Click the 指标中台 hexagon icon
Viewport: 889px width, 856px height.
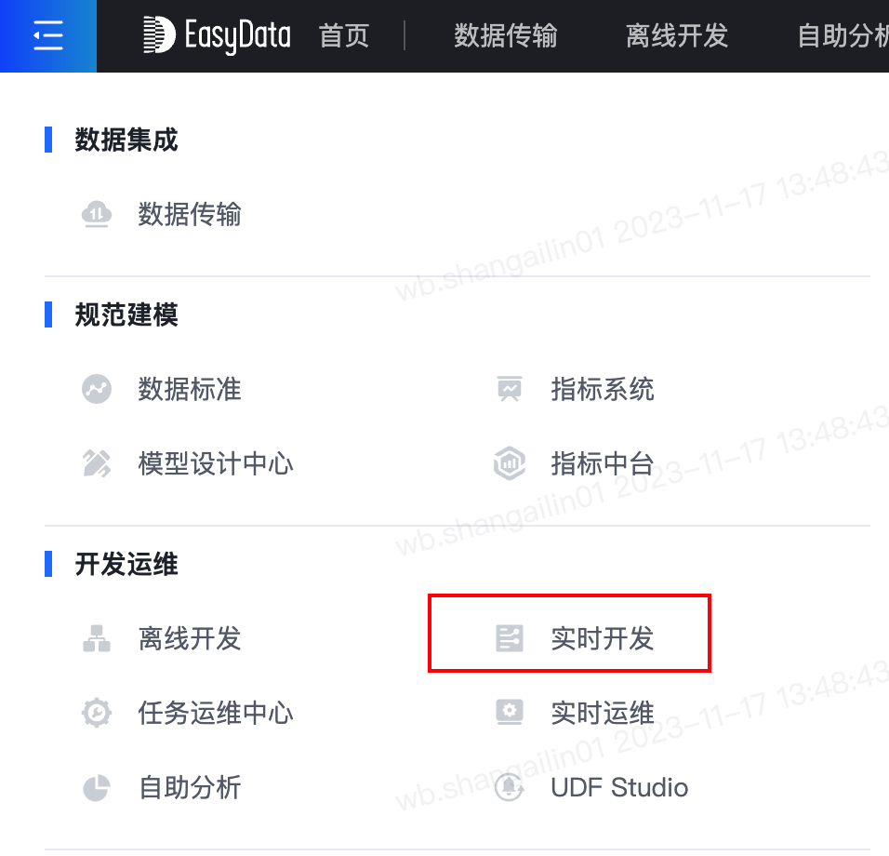tap(510, 463)
